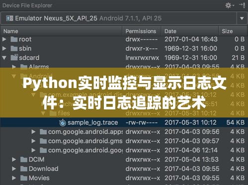Click the 54 KB size value

(x=236, y=122)
